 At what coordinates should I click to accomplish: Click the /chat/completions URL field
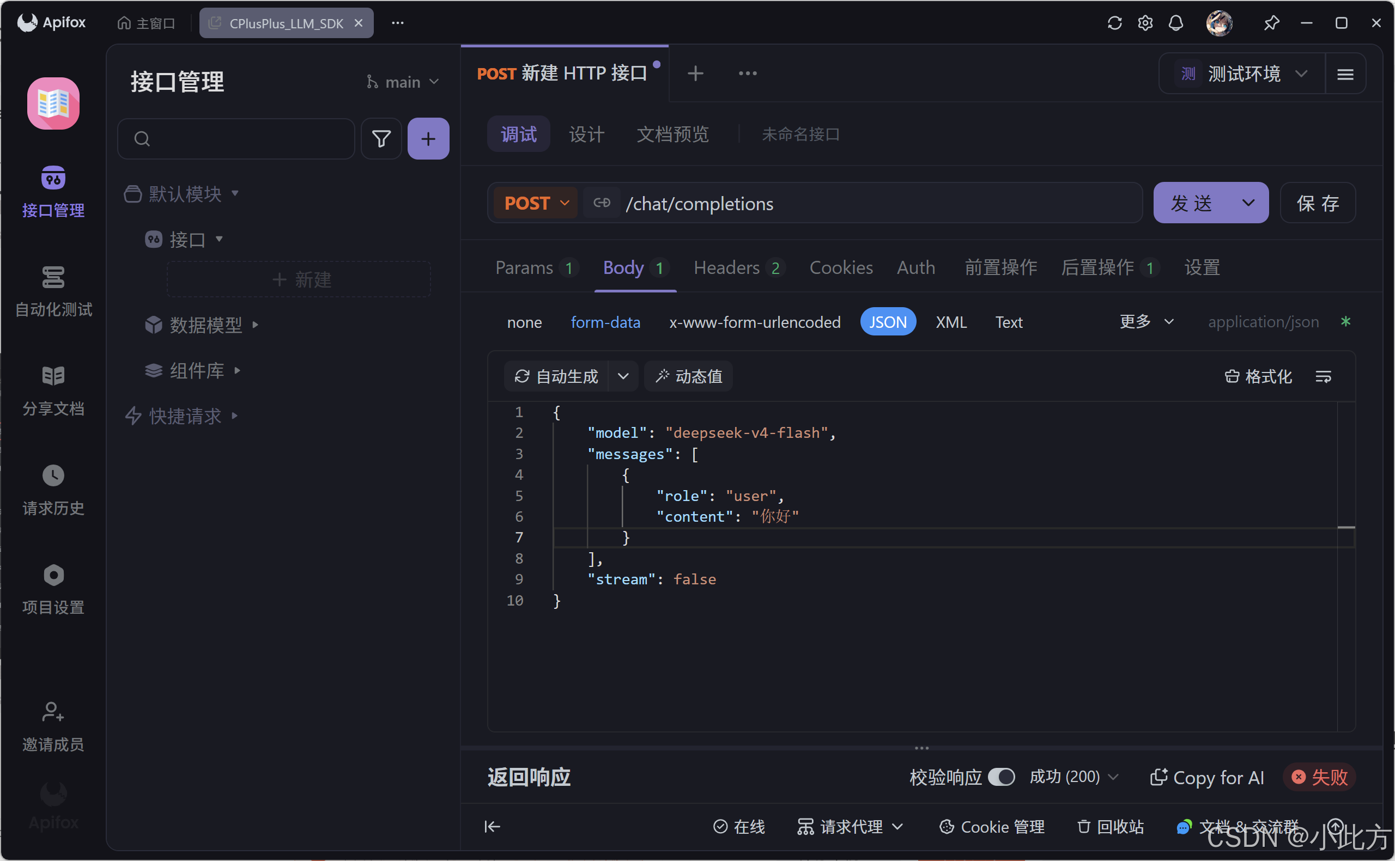pos(881,203)
